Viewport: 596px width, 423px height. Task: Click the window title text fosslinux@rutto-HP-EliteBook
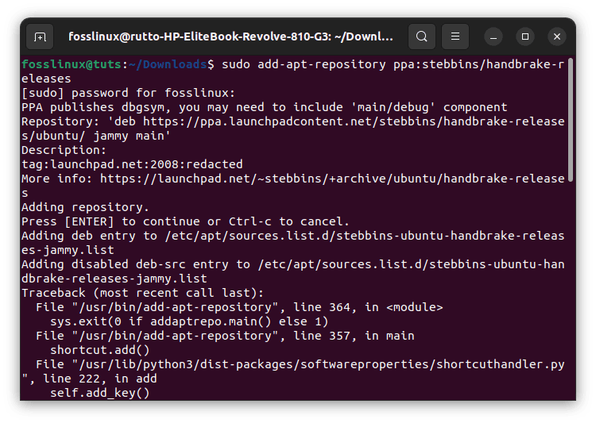(x=230, y=37)
